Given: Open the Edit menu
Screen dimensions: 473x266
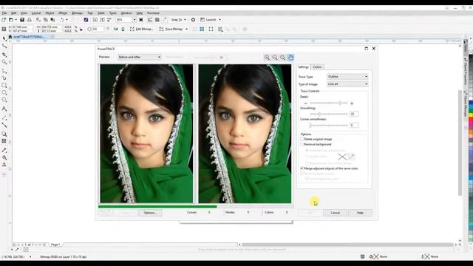Looking at the screenshot, I should coord(14,13).
